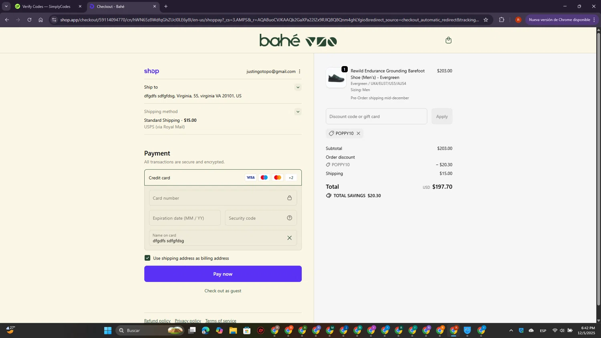Screen dimensions: 601x338
Task: Open Copilot from the taskbar
Action: tap(219, 330)
